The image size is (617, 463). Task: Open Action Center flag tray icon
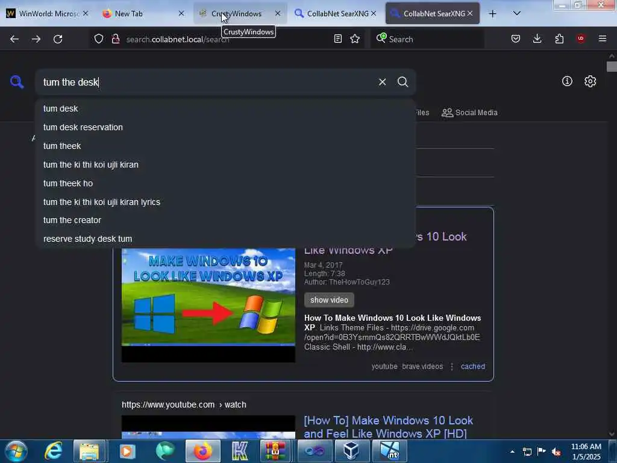[x=542, y=452]
